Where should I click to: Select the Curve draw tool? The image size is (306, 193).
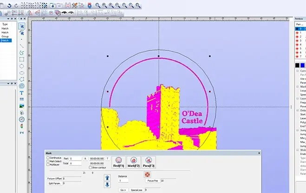pyautogui.click(x=22, y=53)
